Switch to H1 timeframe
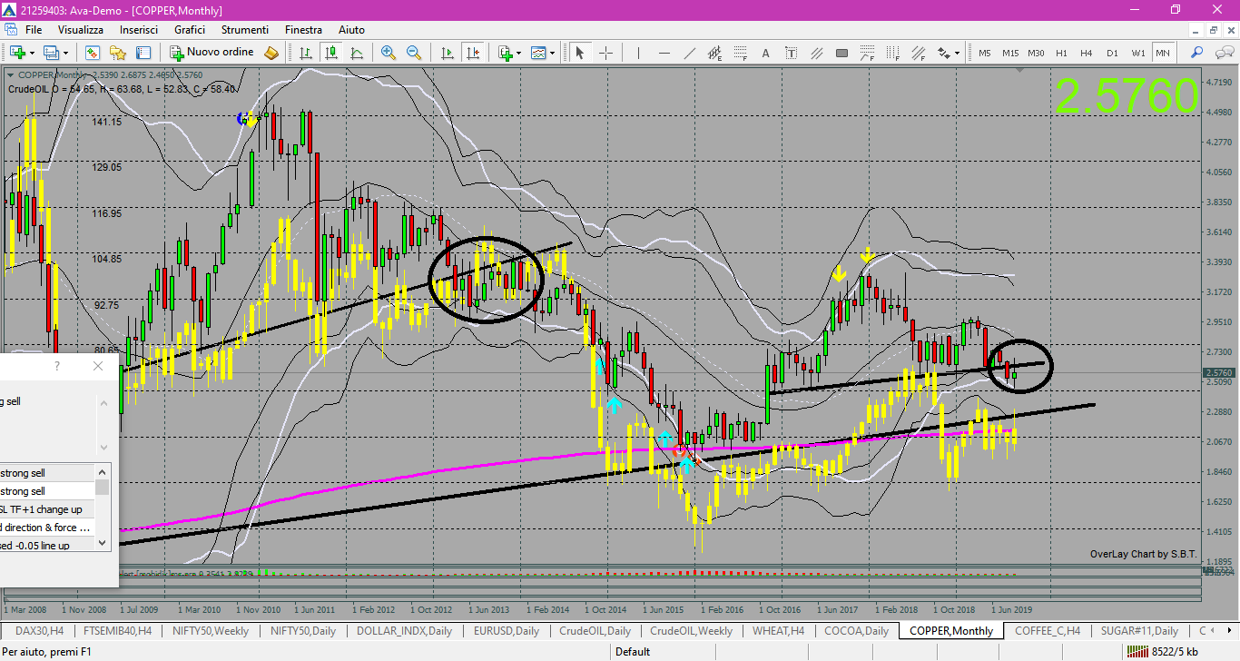The image size is (1240, 661). click(1061, 53)
